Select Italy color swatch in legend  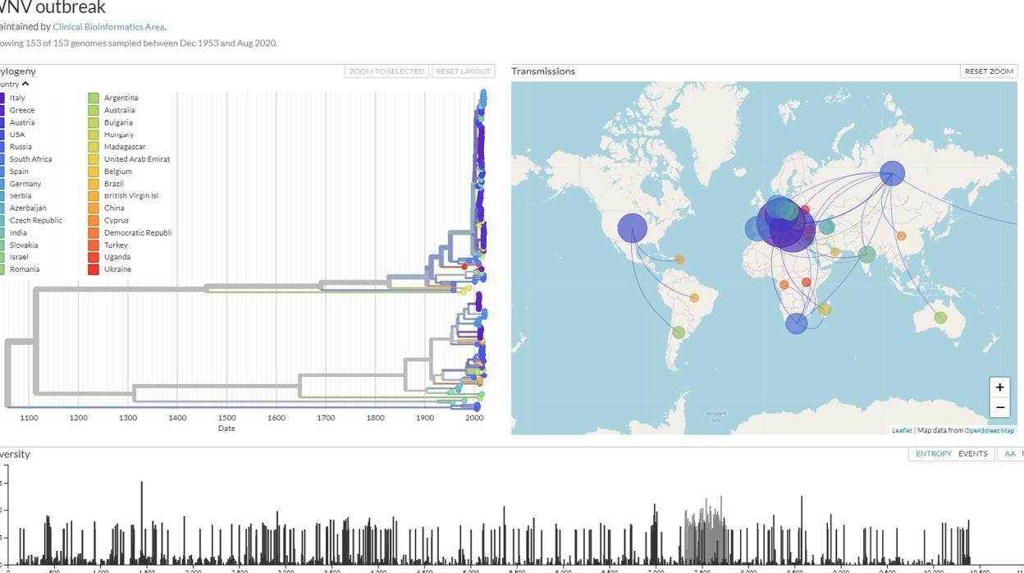click(x=2, y=98)
